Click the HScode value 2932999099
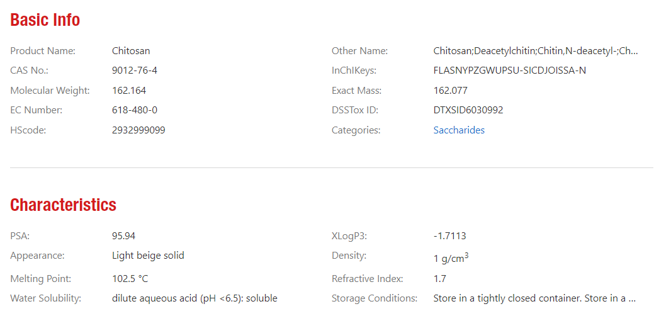654x333 pixels. [x=138, y=130]
